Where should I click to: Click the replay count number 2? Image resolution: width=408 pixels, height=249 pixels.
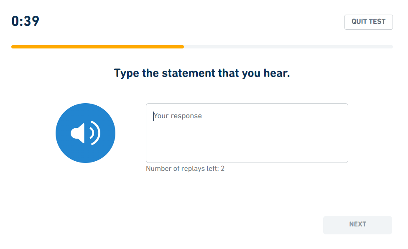pyautogui.click(x=223, y=168)
